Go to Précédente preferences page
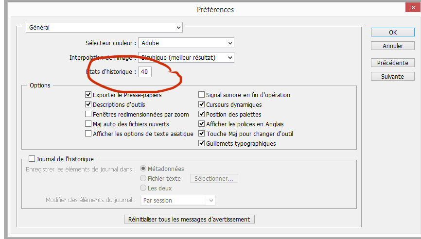 [393, 63]
